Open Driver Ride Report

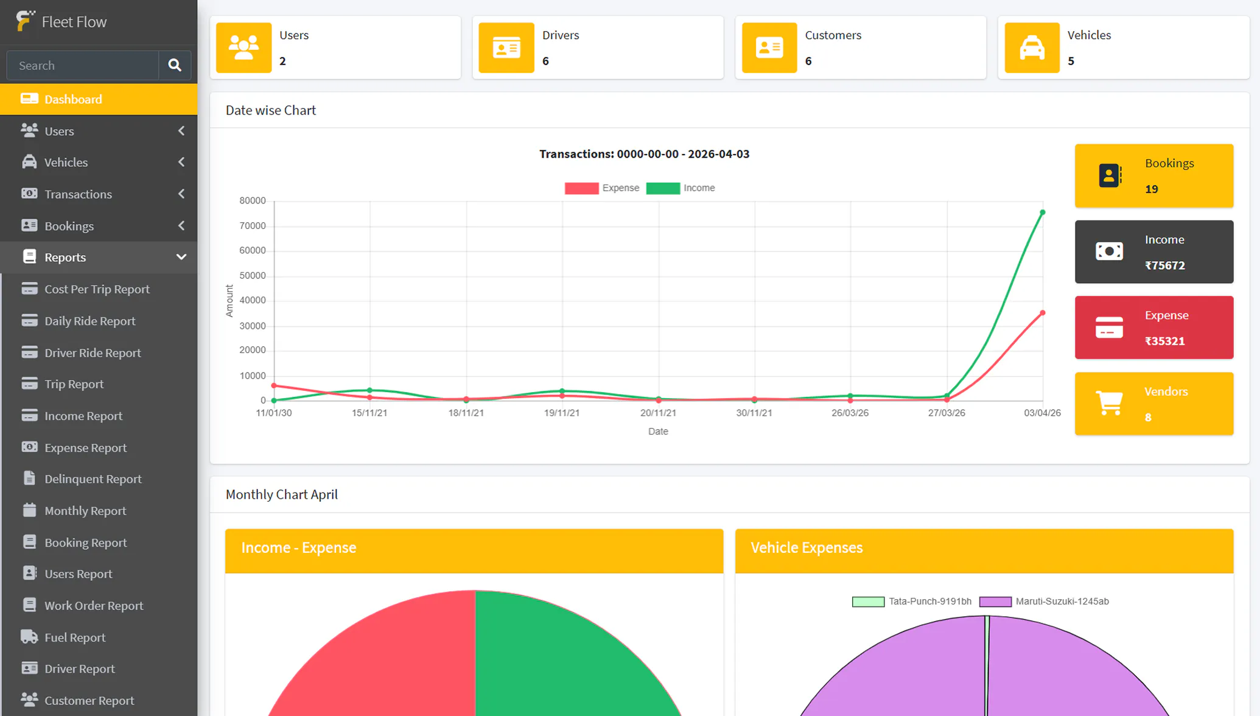[99, 353]
